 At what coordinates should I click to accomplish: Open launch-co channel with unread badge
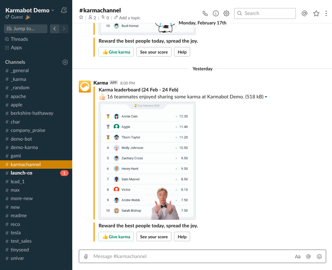[36, 173]
